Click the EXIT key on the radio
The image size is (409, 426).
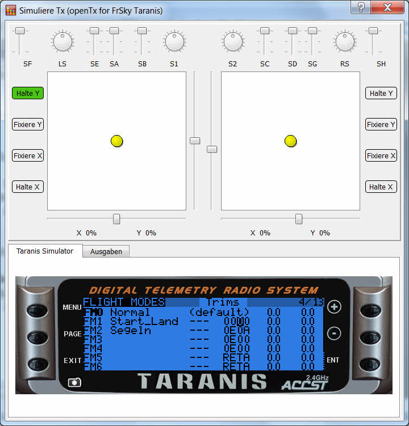37,364
